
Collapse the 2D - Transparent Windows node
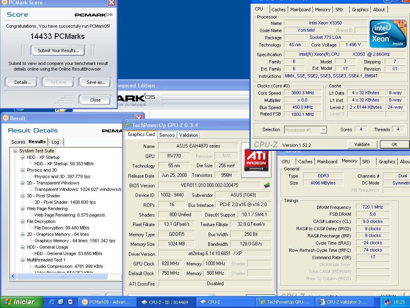click(x=22, y=183)
